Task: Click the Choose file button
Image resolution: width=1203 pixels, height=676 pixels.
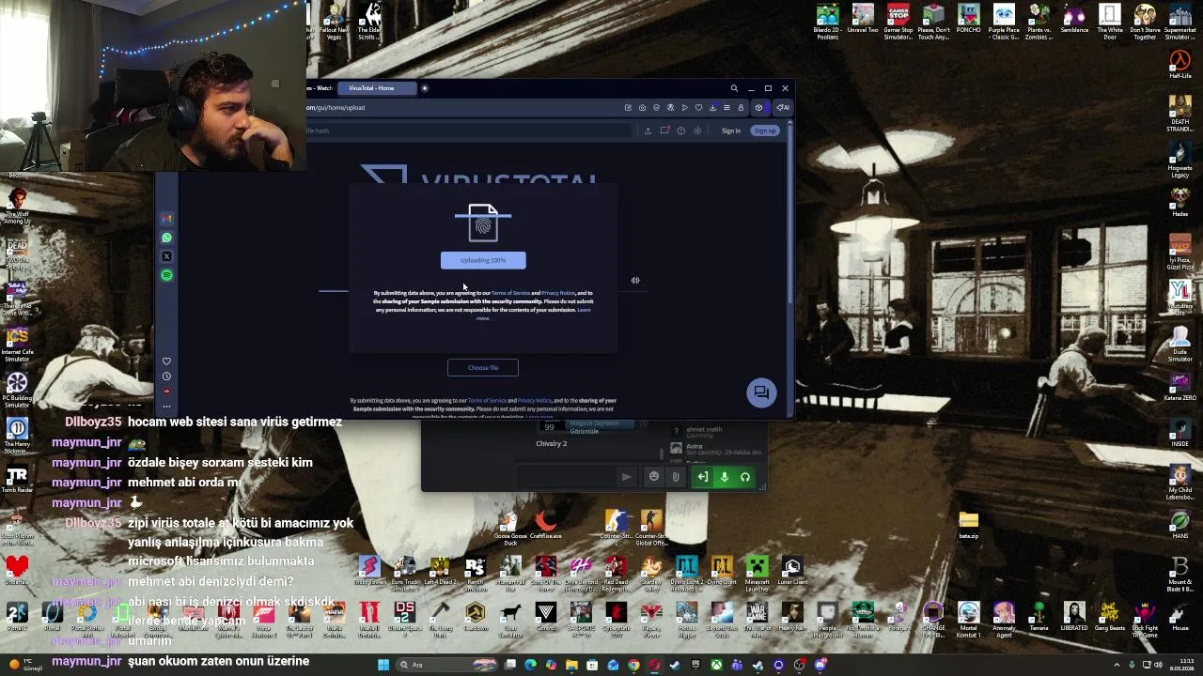Action: click(x=483, y=368)
